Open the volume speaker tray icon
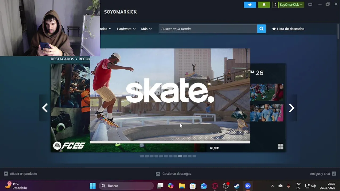Image resolution: width=340 pixels, height=191 pixels. point(314,186)
